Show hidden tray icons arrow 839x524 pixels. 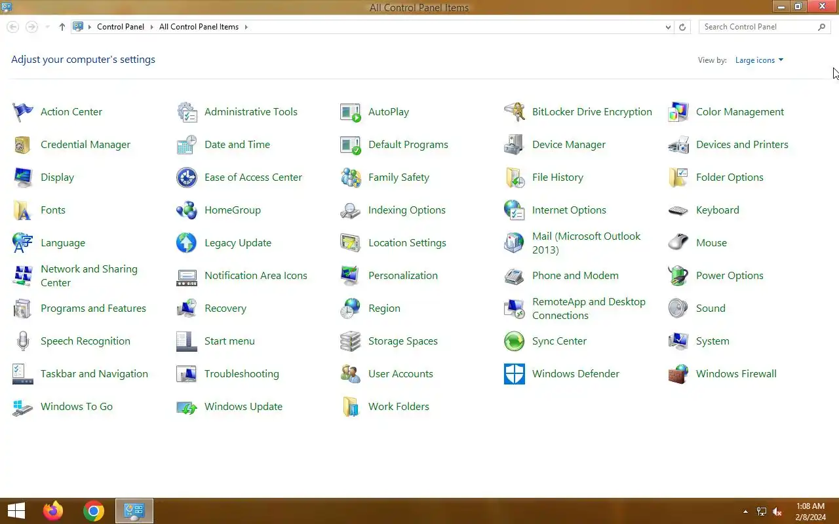coord(745,512)
